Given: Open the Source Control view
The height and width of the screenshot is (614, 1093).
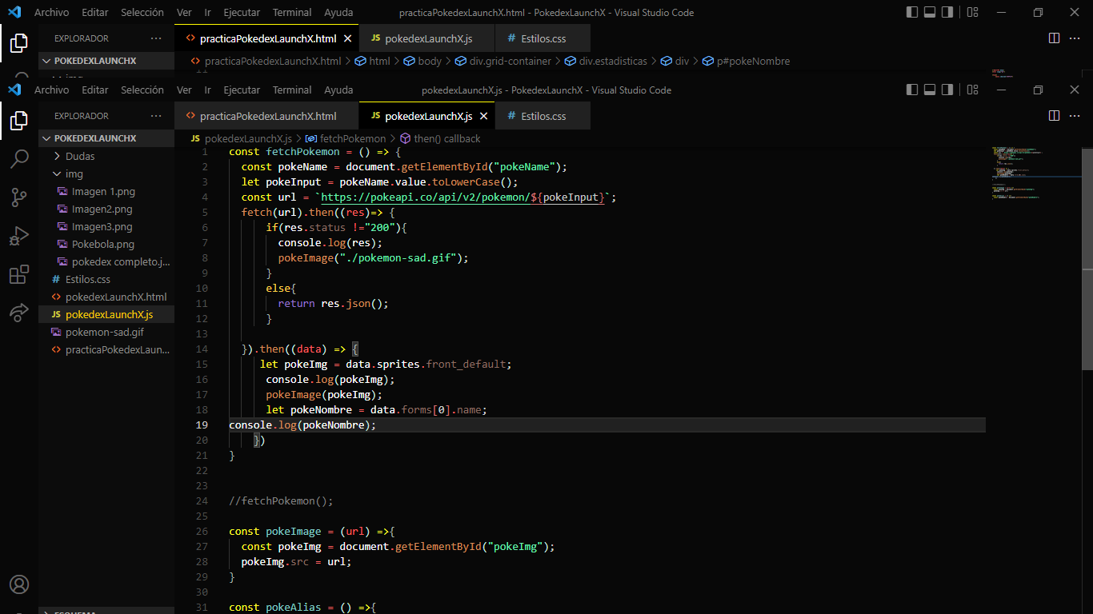Looking at the screenshot, I should (18, 197).
